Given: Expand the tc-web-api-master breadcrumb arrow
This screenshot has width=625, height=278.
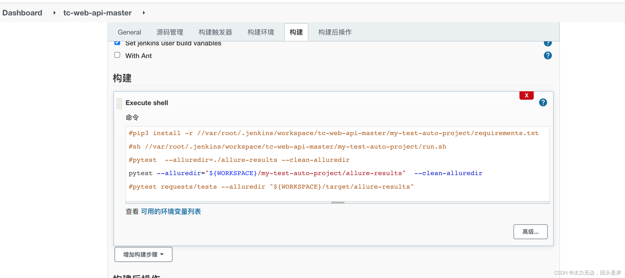Looking at the screenshot, I should point(144,13).
